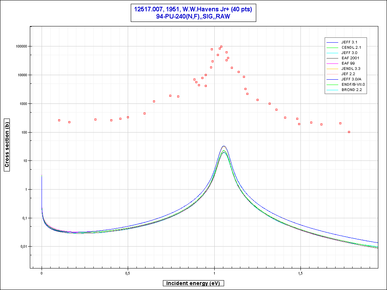Click the magenta line swatch beside EAF 99
Viewport: 387px width, 290px height.
tap(333, 63)
